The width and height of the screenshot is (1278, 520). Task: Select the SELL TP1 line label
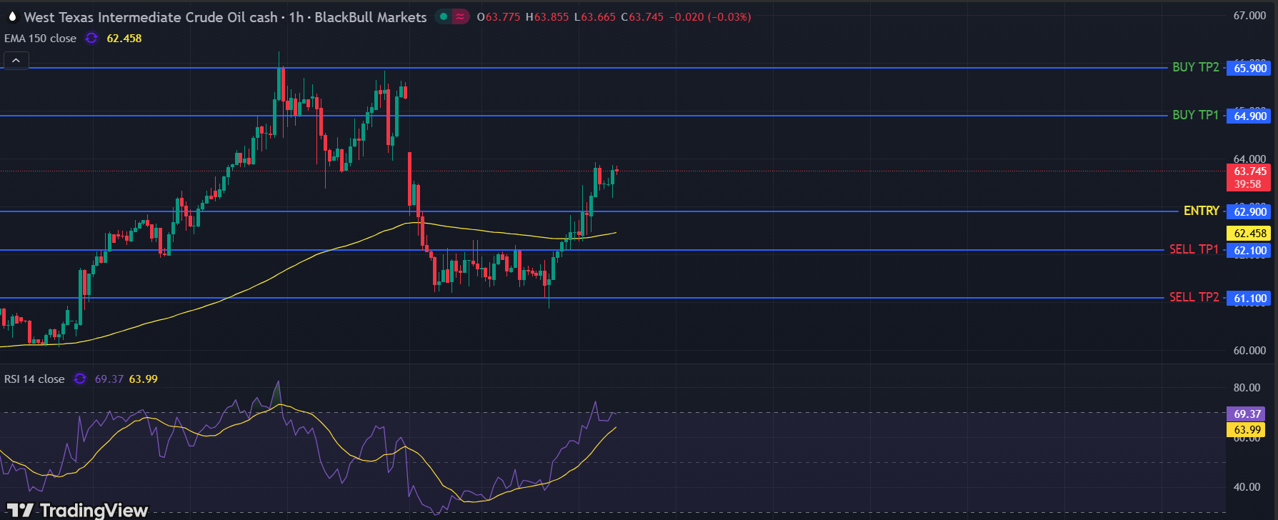pos(1194,249)
